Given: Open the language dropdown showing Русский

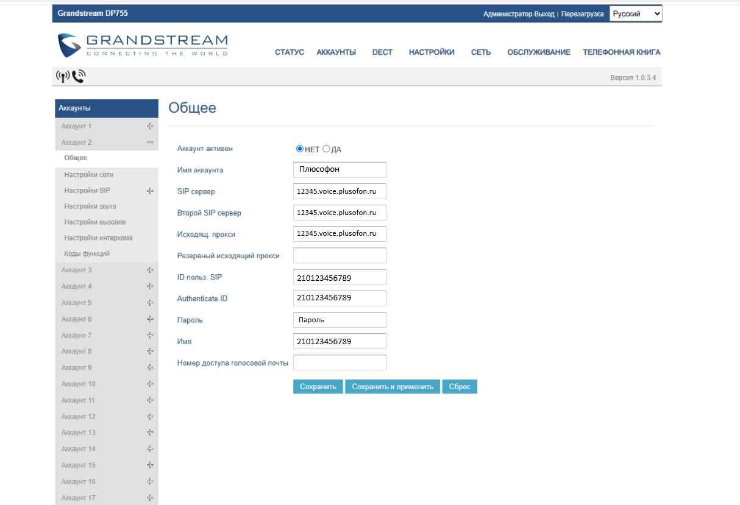Looking at the screenshot, I should pos(636,13).
